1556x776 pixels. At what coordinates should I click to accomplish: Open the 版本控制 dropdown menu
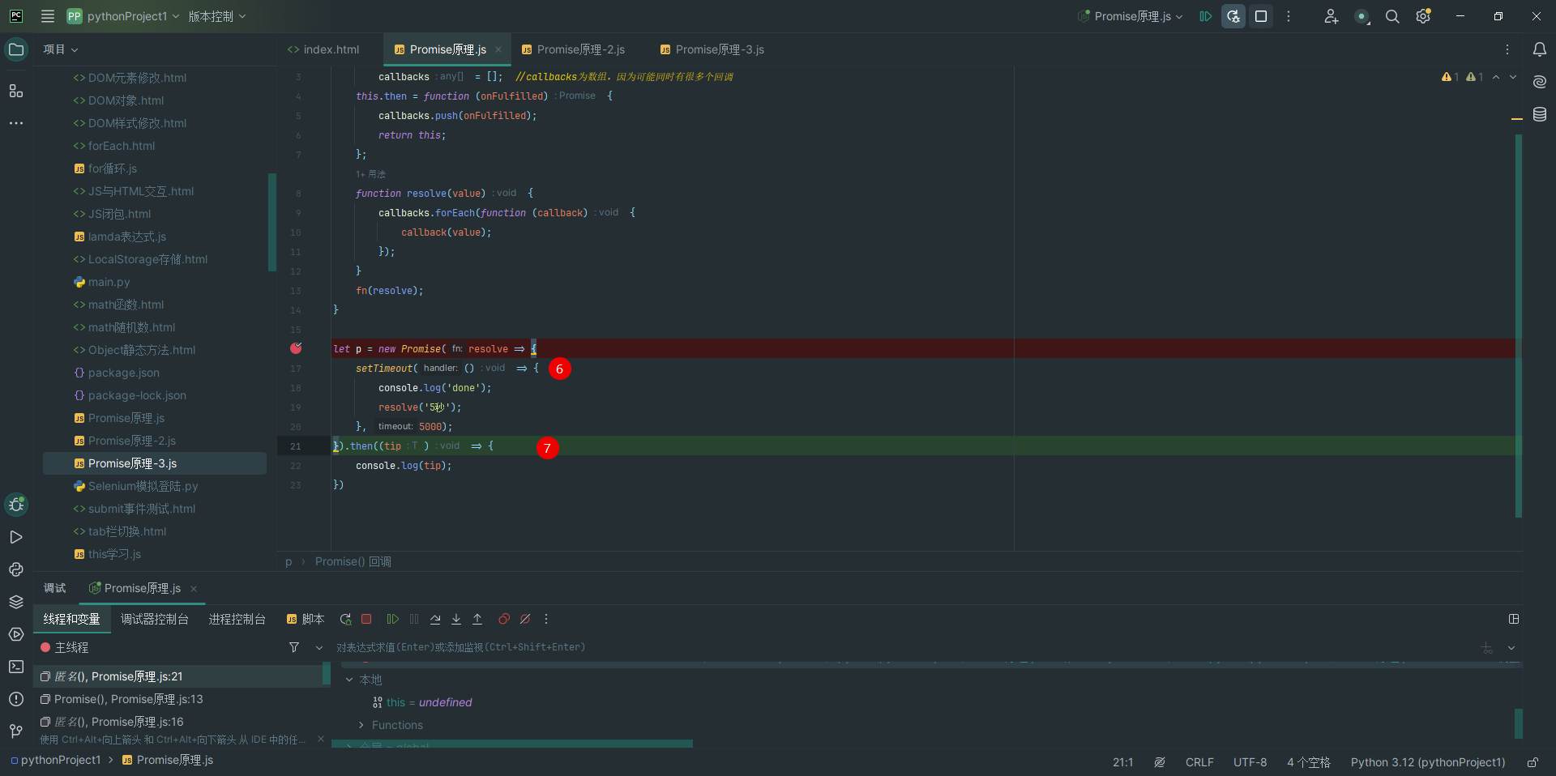pyautogui.click(x=216, y=16)
